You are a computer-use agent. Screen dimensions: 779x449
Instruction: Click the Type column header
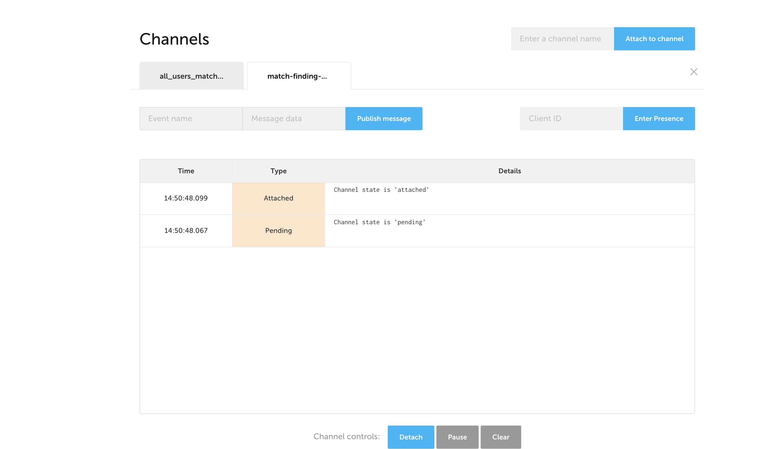click(x=278, y=170)
